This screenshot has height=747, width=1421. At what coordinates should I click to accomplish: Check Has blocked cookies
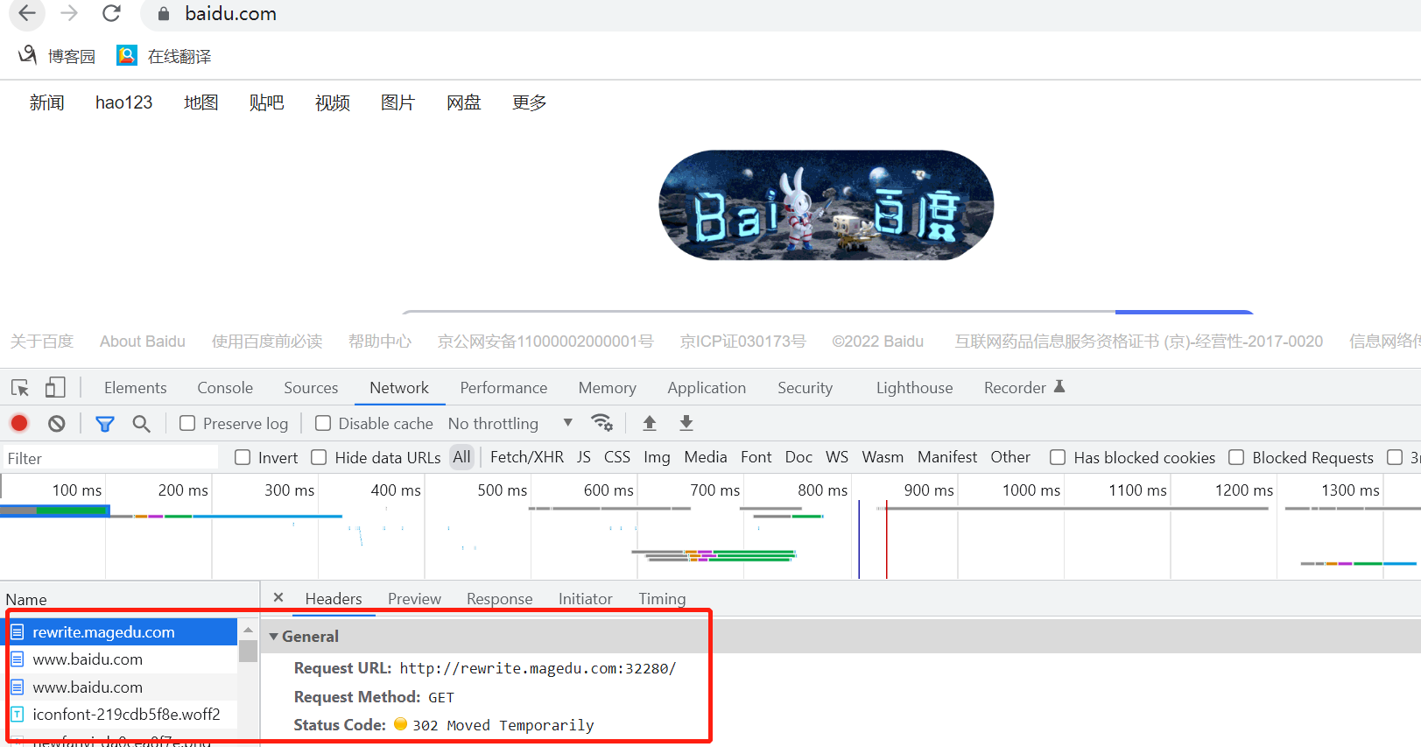[x=1058, y=457]
